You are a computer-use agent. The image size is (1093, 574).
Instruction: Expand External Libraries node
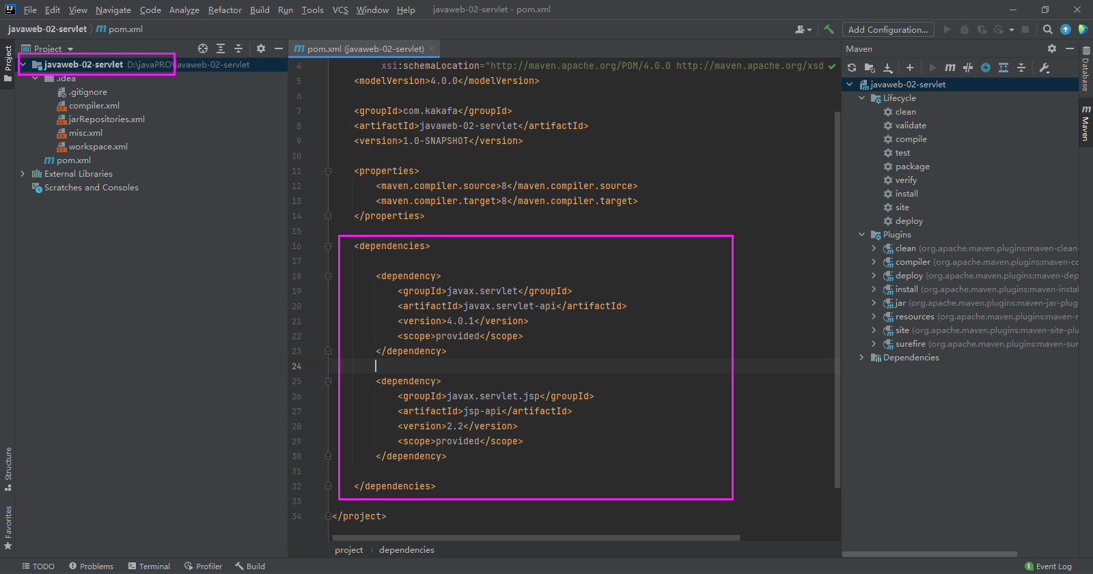click(23, 174)
